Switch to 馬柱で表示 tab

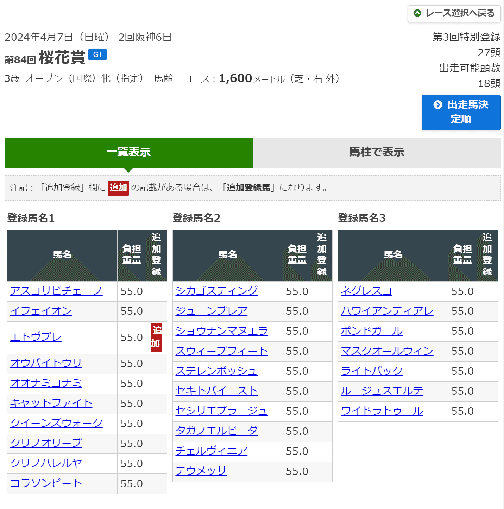point(377,153)
